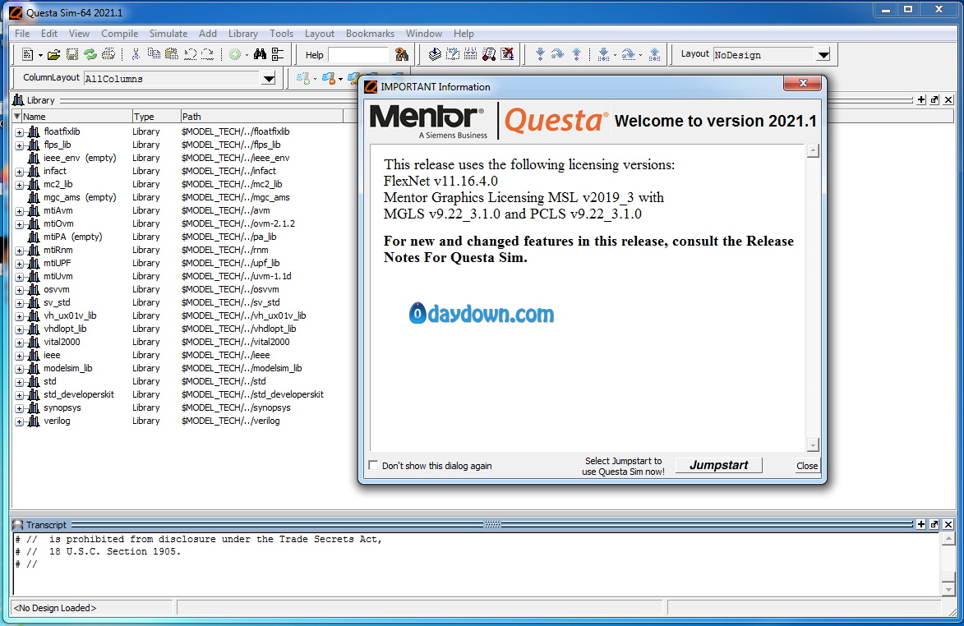
Task: Click the "<No Design Loaded>" status bar text
Action: [55, 608]
